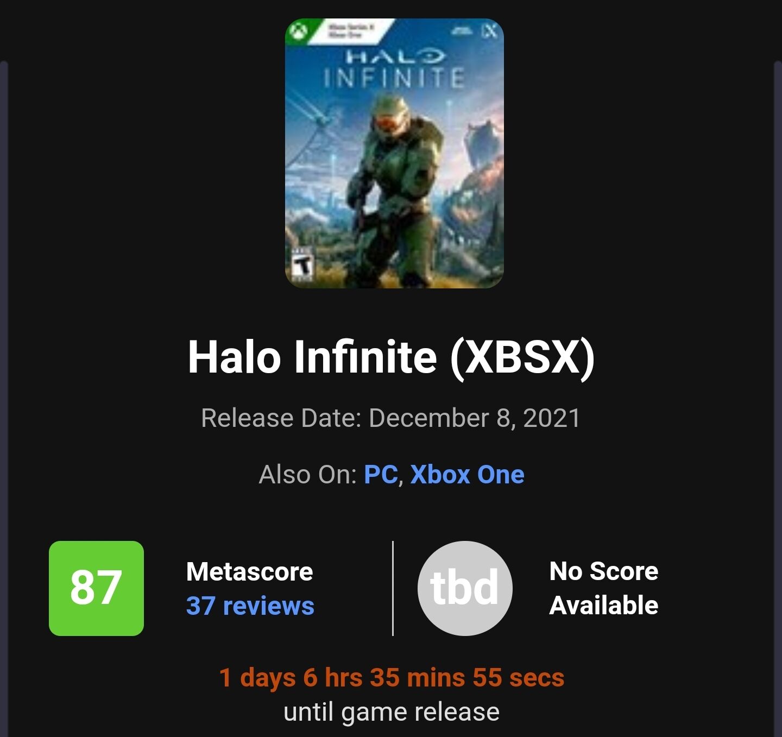Click the Metascore label
Viewport: 782px width, 737px height.
249,571
